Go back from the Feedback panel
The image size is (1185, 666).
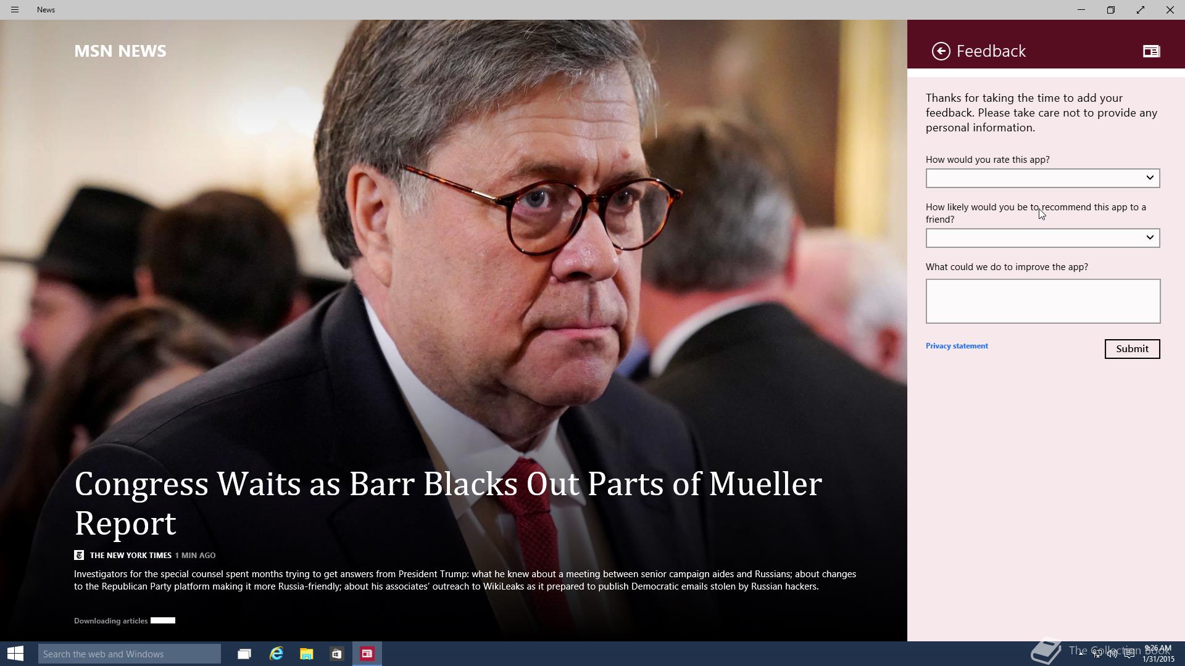coord(941,51)
